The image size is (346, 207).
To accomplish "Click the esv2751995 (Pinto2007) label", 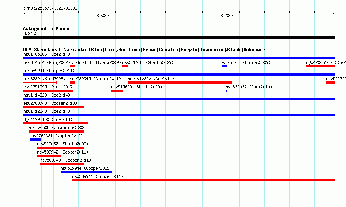I will point(49,87).
